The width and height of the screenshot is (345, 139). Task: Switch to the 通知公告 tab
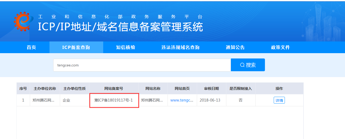[x=235, y=48]
